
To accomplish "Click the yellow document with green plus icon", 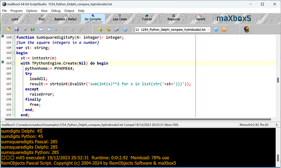I will tap(100, 29).
